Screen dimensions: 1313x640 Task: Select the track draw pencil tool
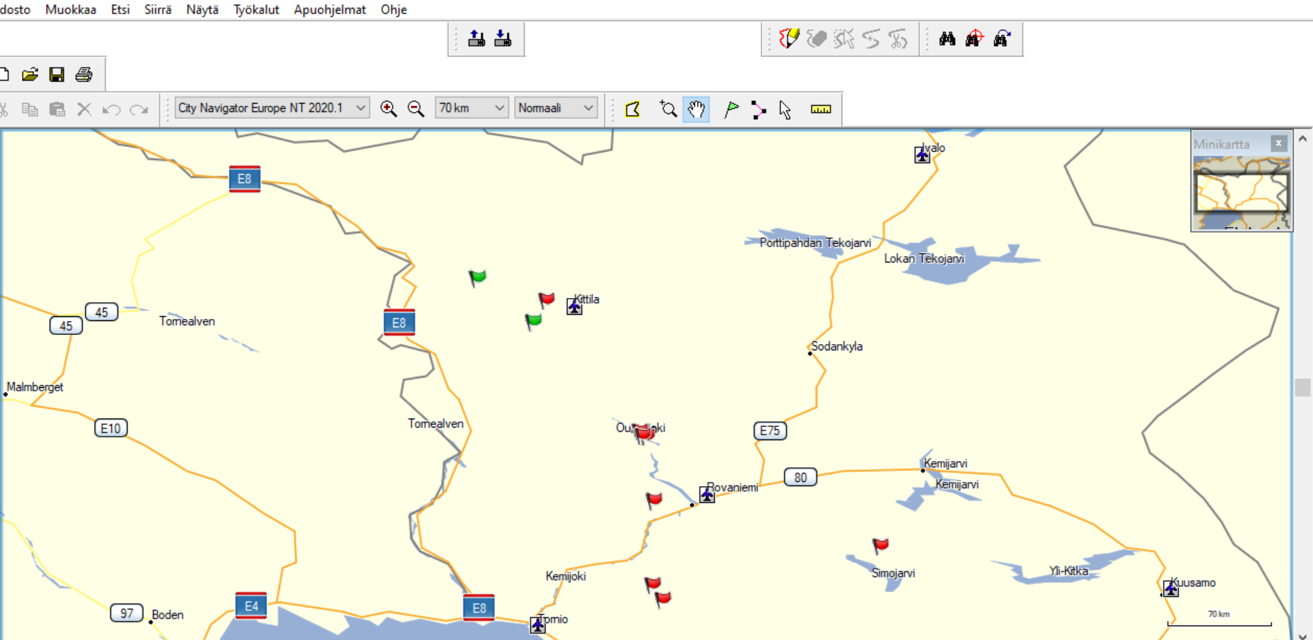tap(788, 39)
